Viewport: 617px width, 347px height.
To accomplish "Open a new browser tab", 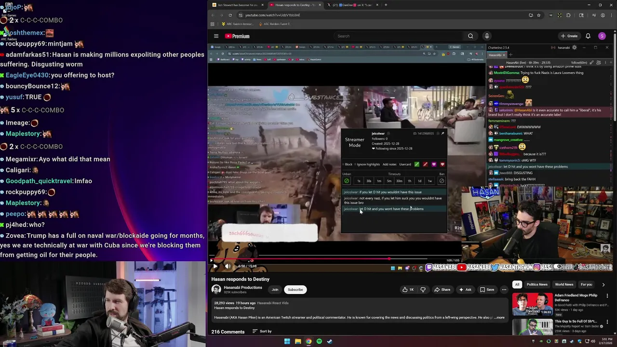I will (x=386, y=5).
